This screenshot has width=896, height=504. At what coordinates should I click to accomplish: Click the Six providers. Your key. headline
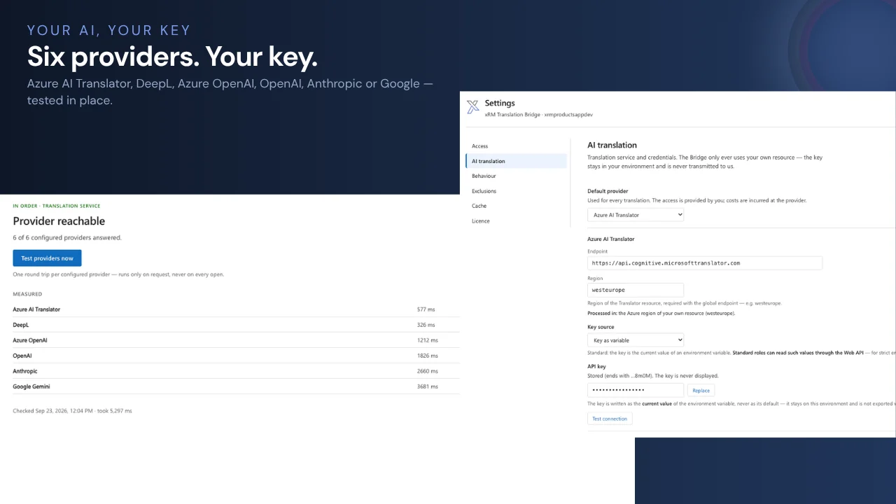tap(172, 57)
